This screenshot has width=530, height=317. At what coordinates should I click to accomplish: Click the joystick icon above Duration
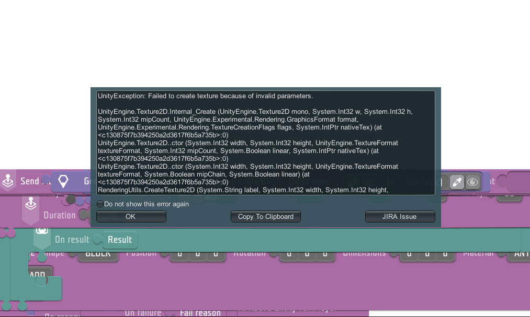pyautogui.click(x=31, y=203)
